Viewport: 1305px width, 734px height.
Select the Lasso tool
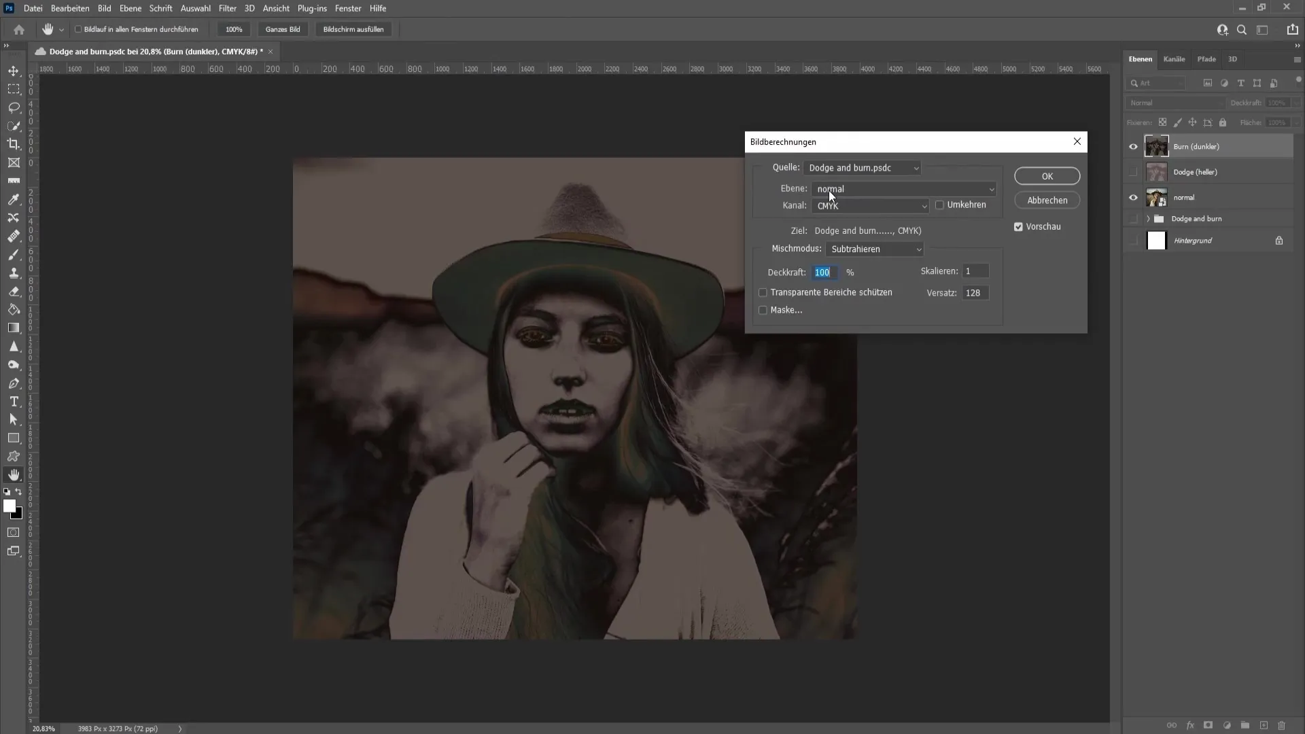point(14,107)
